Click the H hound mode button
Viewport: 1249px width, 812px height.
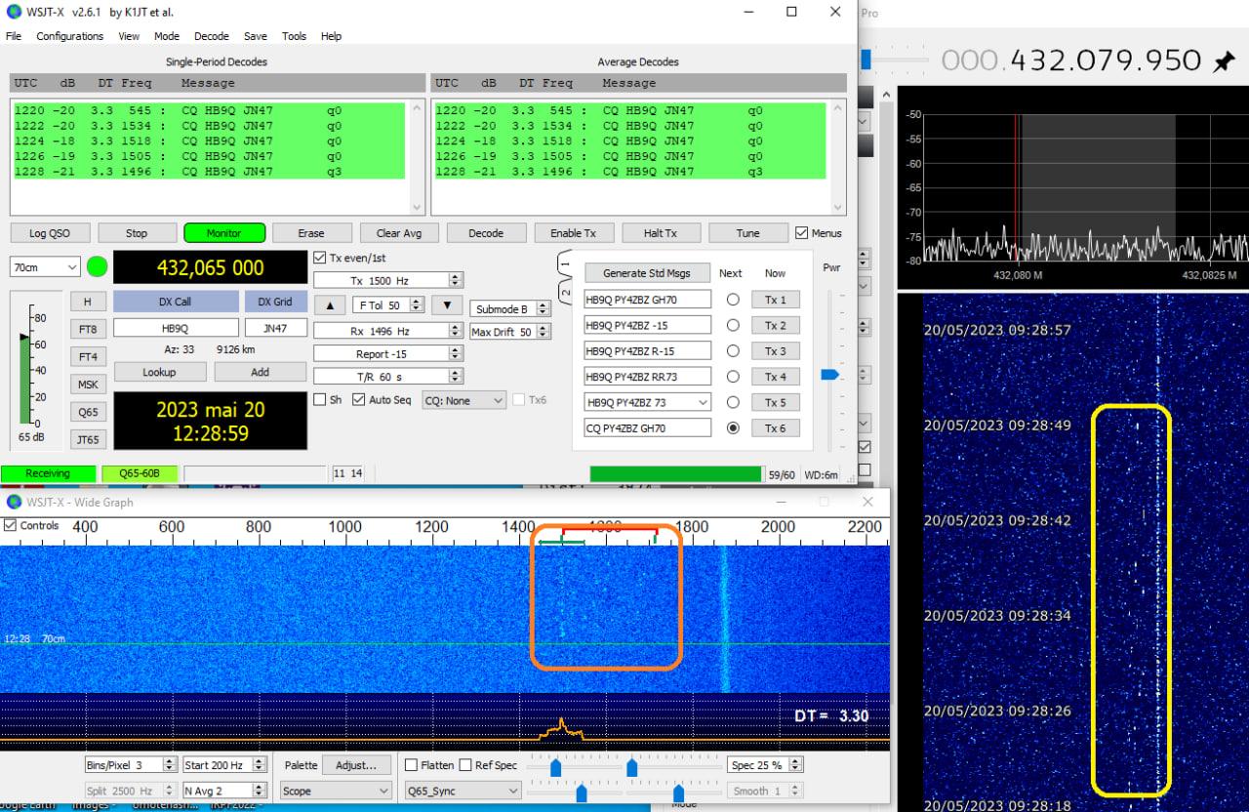(x=88, y=303)
